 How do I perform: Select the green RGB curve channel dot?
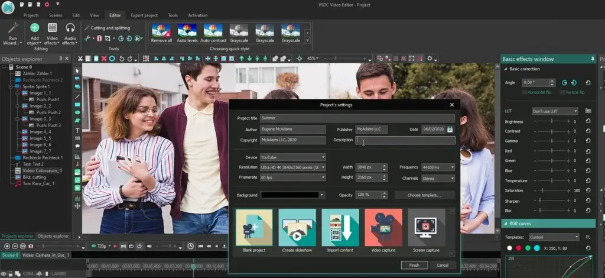528,248
